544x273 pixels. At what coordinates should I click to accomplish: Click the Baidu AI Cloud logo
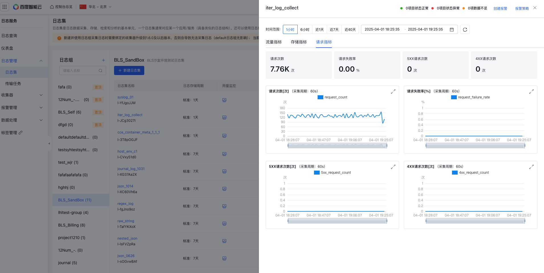(x=27, y=7)
